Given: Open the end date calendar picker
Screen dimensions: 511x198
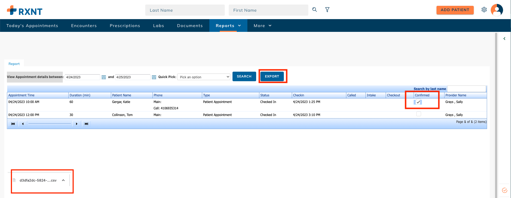Looking at the screenshot, I should tap(154, 77).
